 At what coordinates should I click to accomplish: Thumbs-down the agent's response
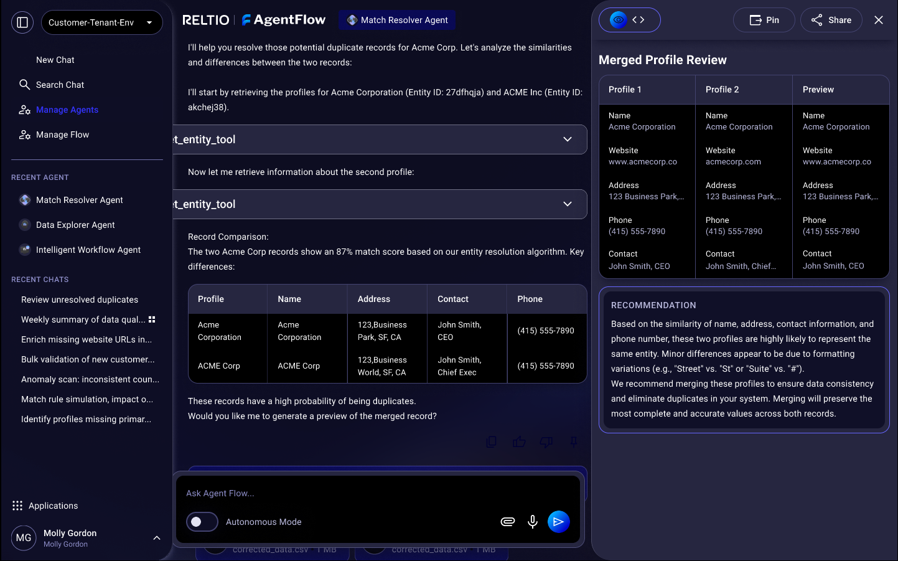point(546,441)
